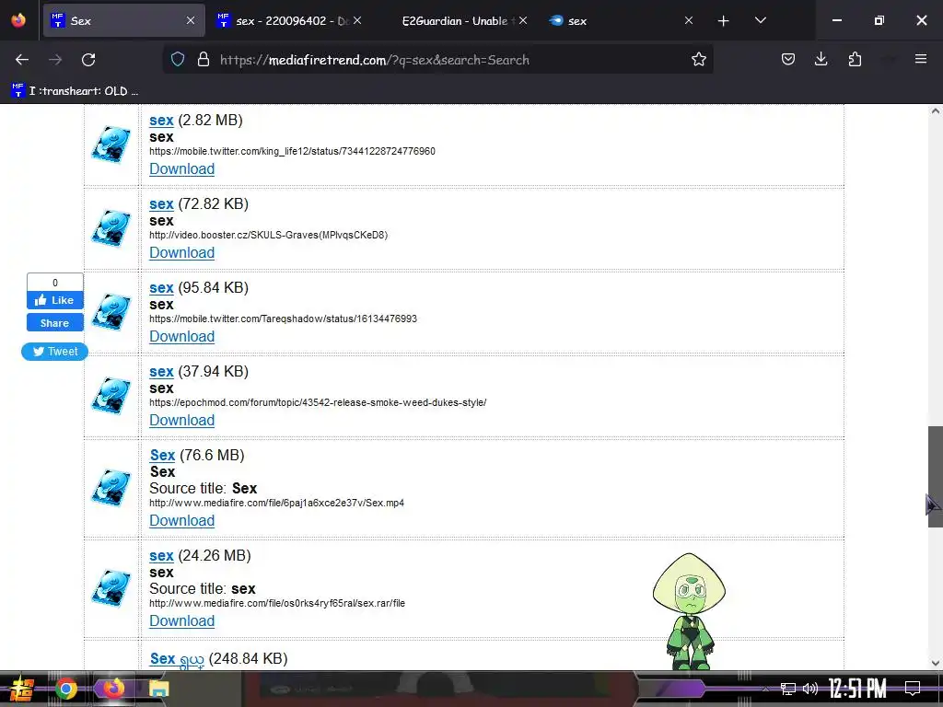Open Google Chrome from the taskbar
Image resolution: width=943 pixels, height=707 pixels.
pos(66,689)
